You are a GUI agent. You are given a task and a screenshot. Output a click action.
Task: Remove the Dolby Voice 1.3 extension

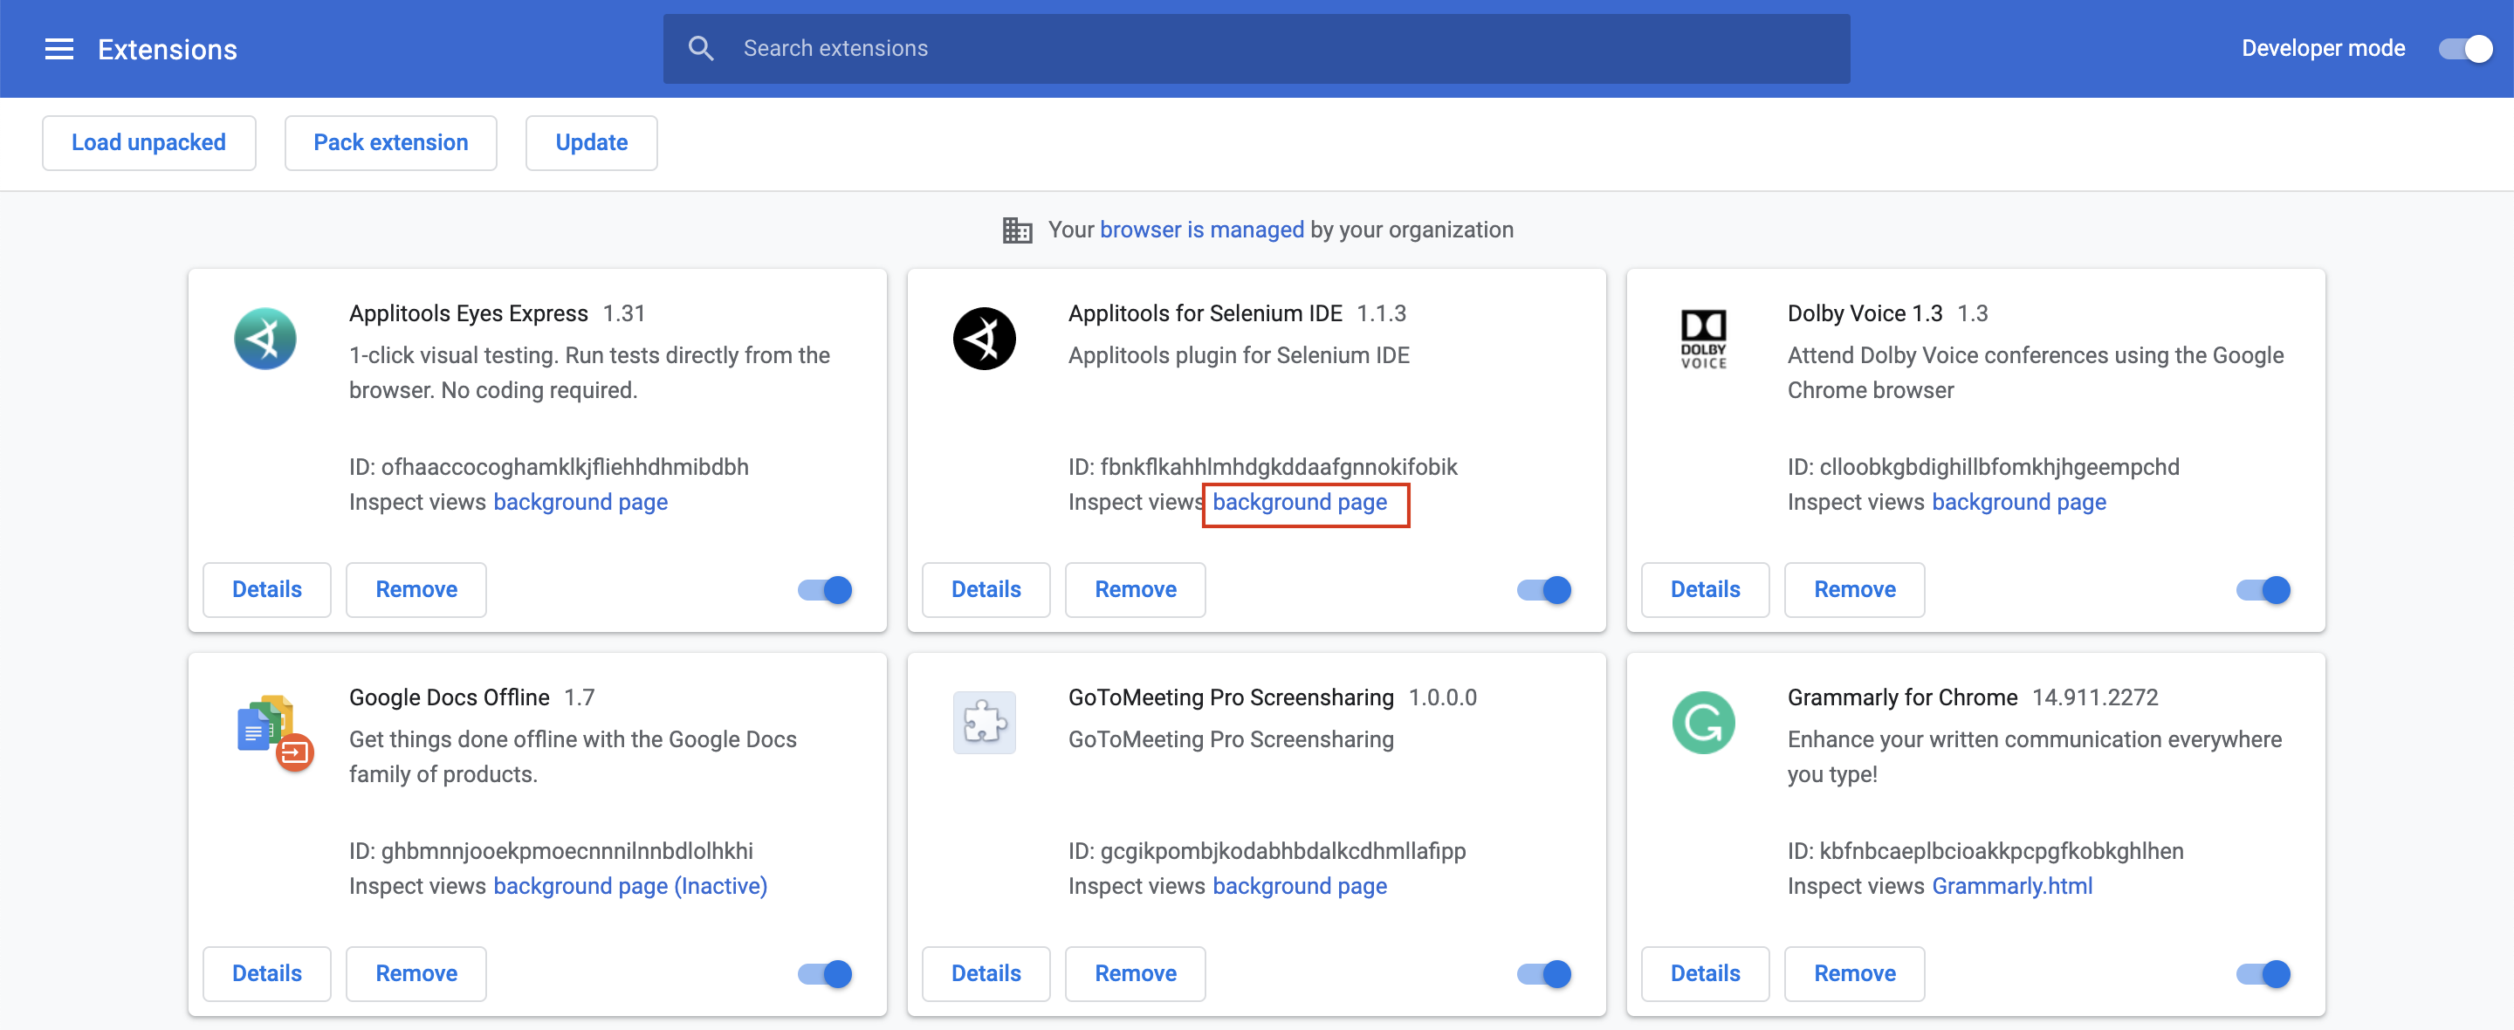pos(1854,590)
